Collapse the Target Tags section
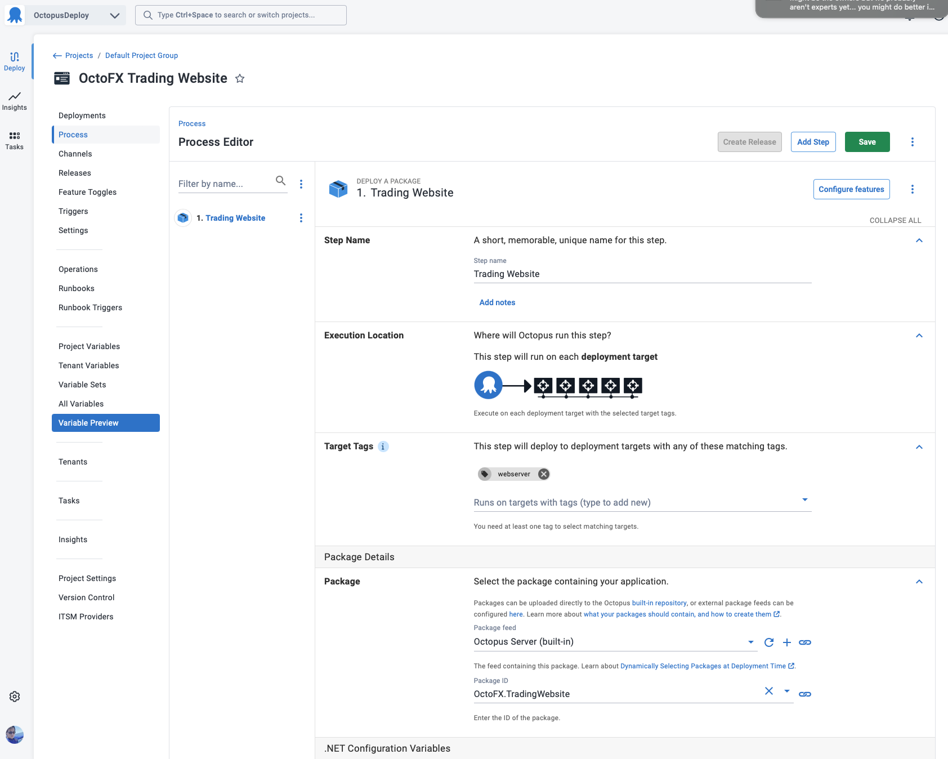This screenshot has height=759, width=948. pyautogui.click(x=919, y=447)
